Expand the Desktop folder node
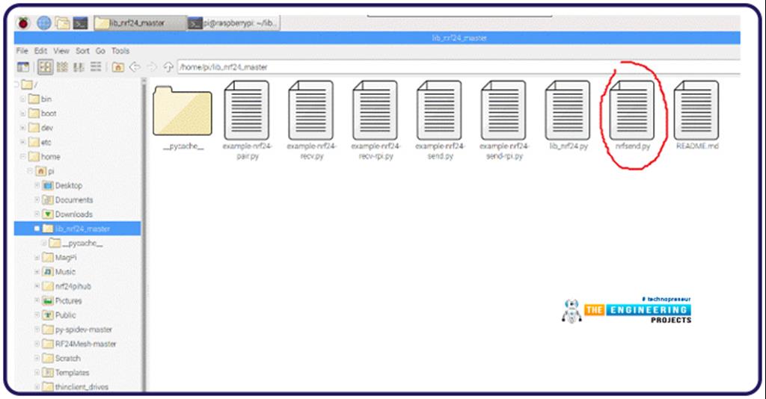 (x=37, y=185)
